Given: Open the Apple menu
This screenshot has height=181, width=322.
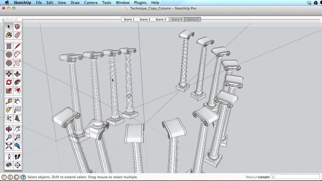Looking at the screenshot, I should [x=7, y=3].
